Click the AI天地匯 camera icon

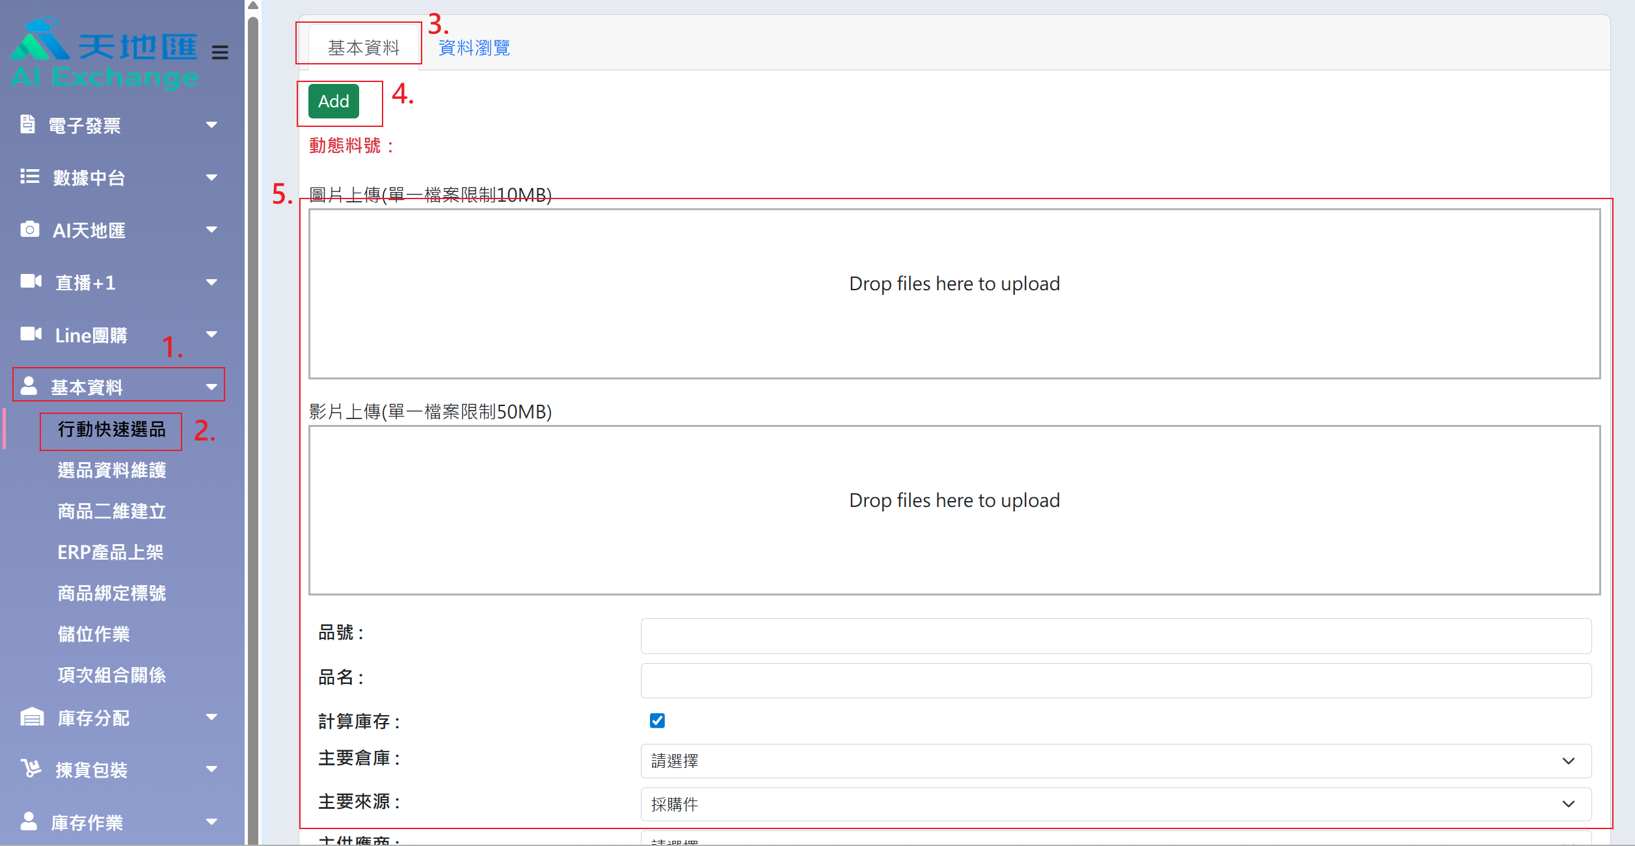[29, 229]
